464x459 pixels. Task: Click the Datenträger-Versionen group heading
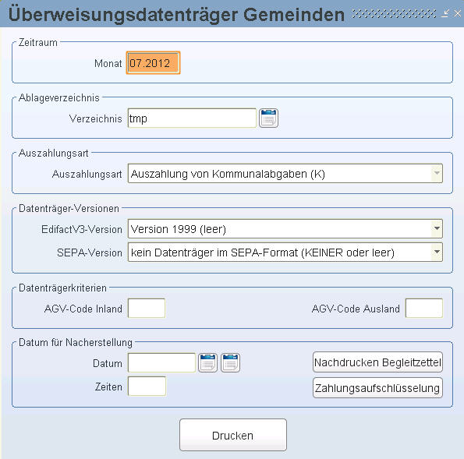tap(69, 209)
